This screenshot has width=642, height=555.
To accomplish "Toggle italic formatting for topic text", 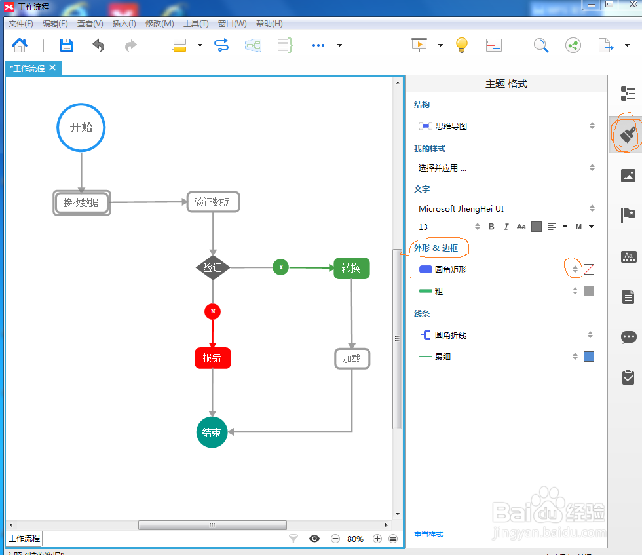I will (505, 227).
